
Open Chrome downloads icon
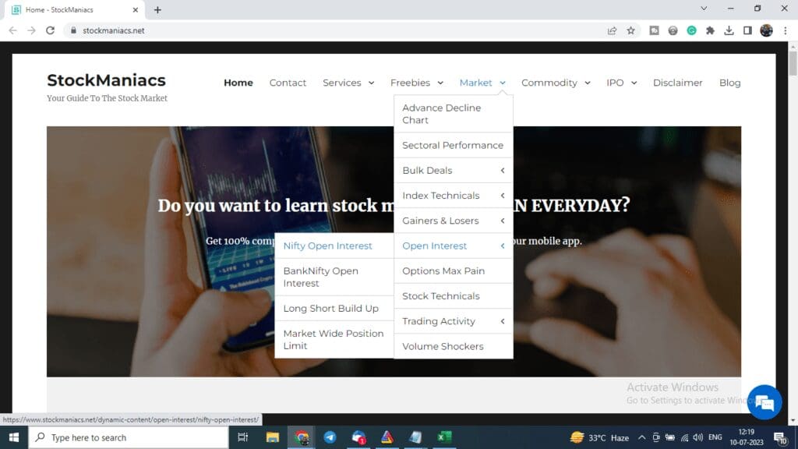point(729,30)
